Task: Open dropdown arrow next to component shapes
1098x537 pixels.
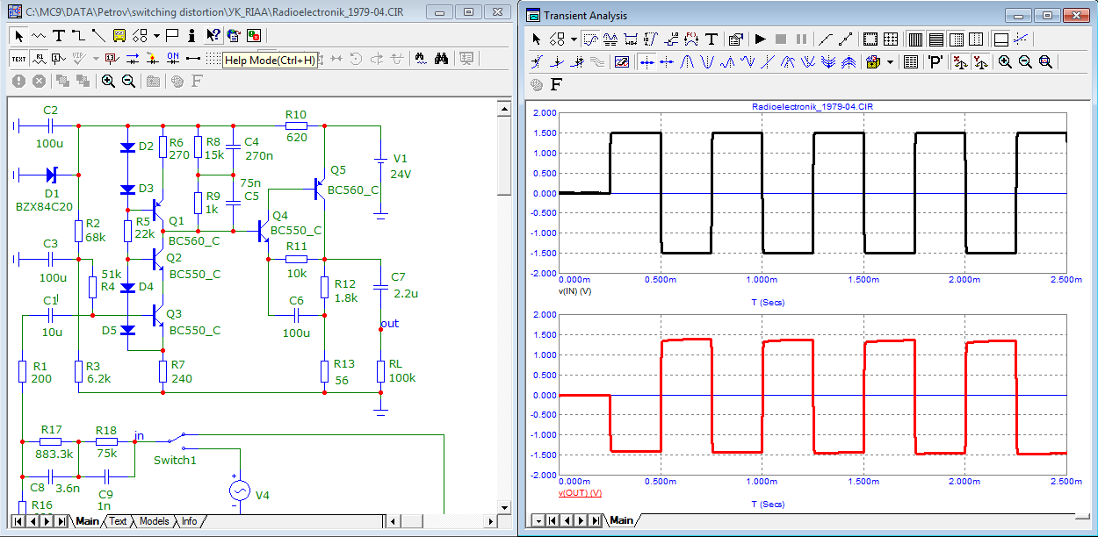Action: coord(156,36)
